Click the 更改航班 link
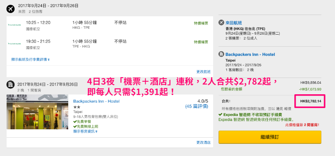This screenshot has height=156, width=335. tap(204, 72)
